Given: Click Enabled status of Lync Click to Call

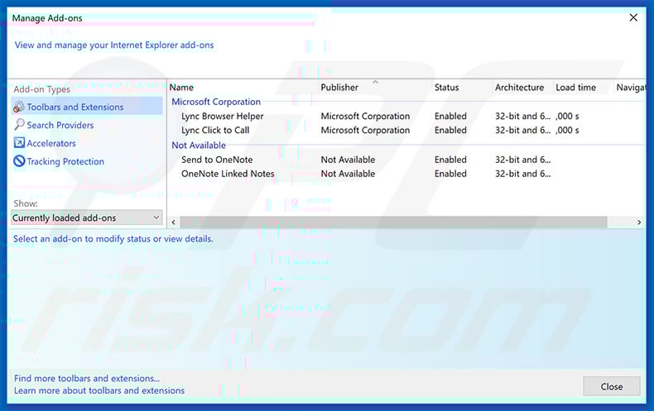Looking at the screenshot, I should pyautogui.click(x=450, y=130).
